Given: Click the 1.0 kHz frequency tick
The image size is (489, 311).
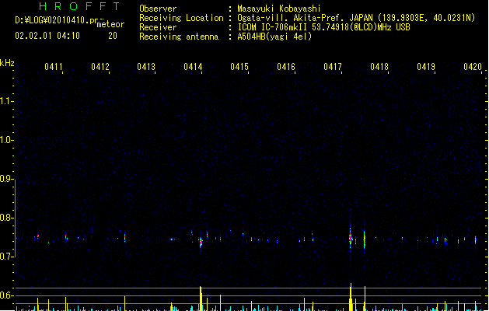Looking at the screenshot, I should click(7, 140).
